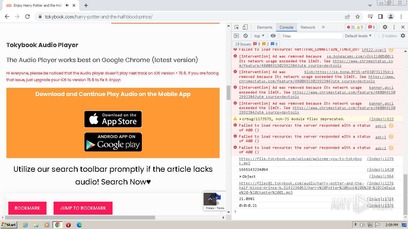Clear the console output

(245, 36)
